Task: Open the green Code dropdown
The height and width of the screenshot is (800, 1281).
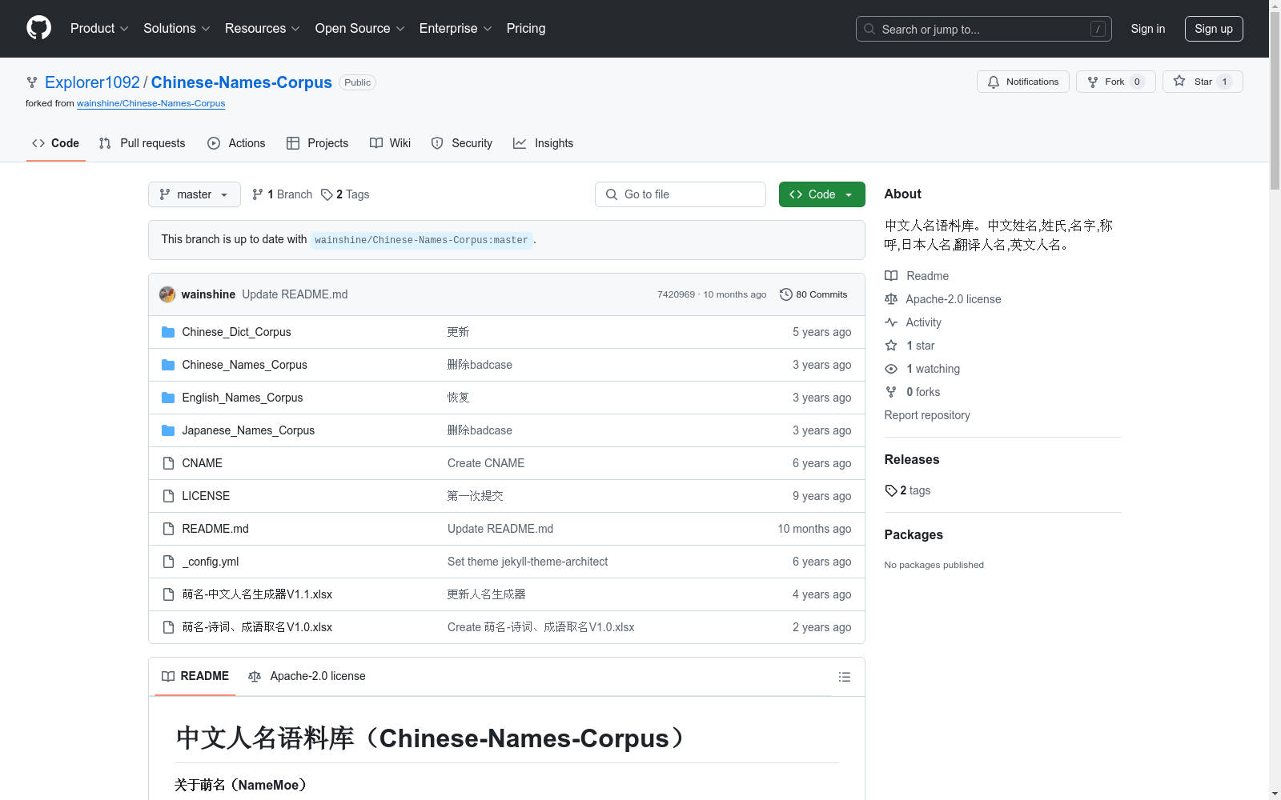Action: (x=821, y=194)
